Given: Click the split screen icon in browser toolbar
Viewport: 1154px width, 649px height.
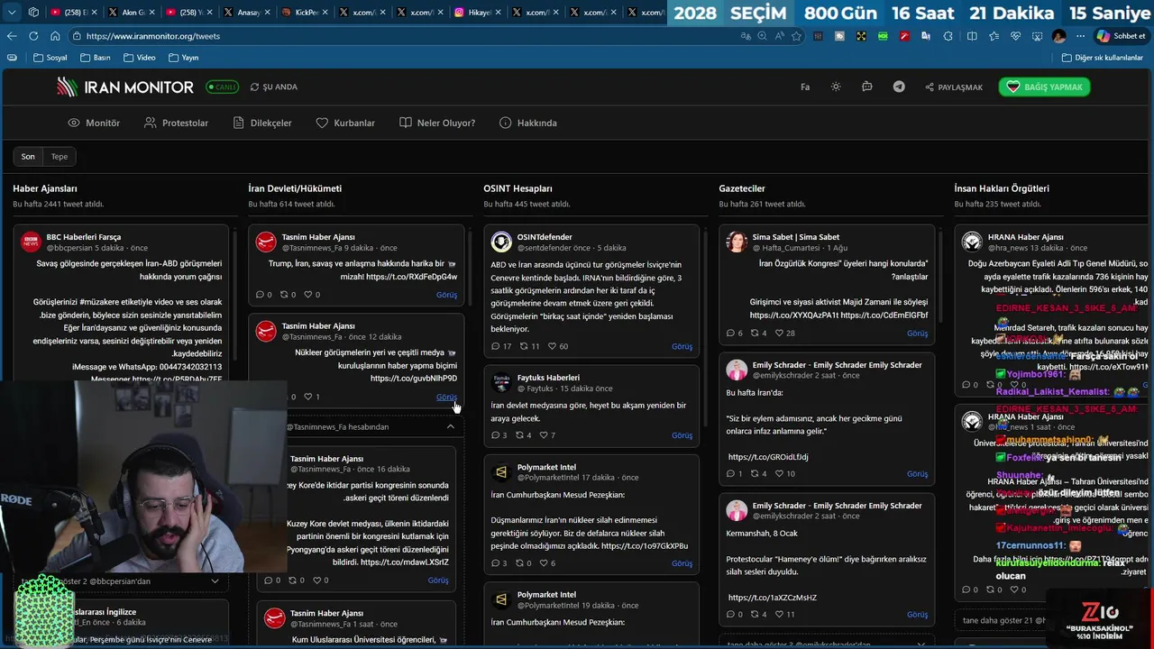Looking at the screenshot, I should point(972,36).
